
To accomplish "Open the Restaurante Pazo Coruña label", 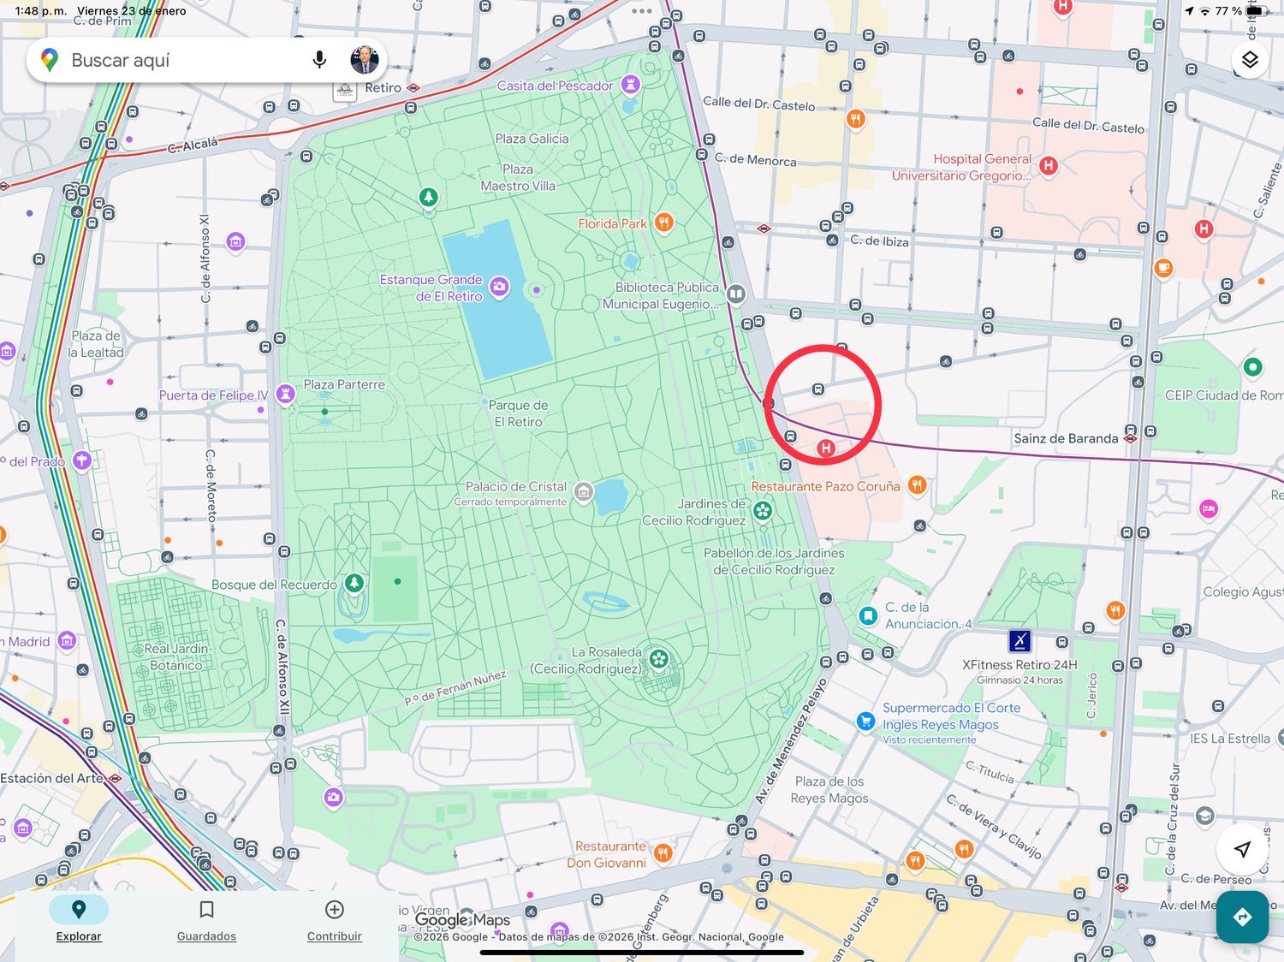I will 825,486.
